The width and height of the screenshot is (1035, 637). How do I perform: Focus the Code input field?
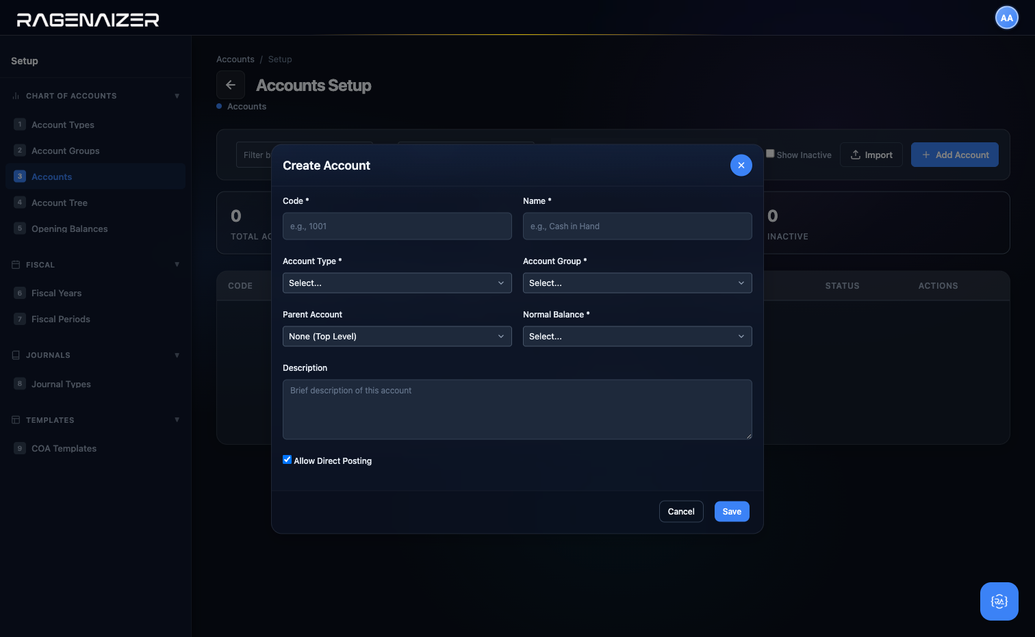coord(397,226)
